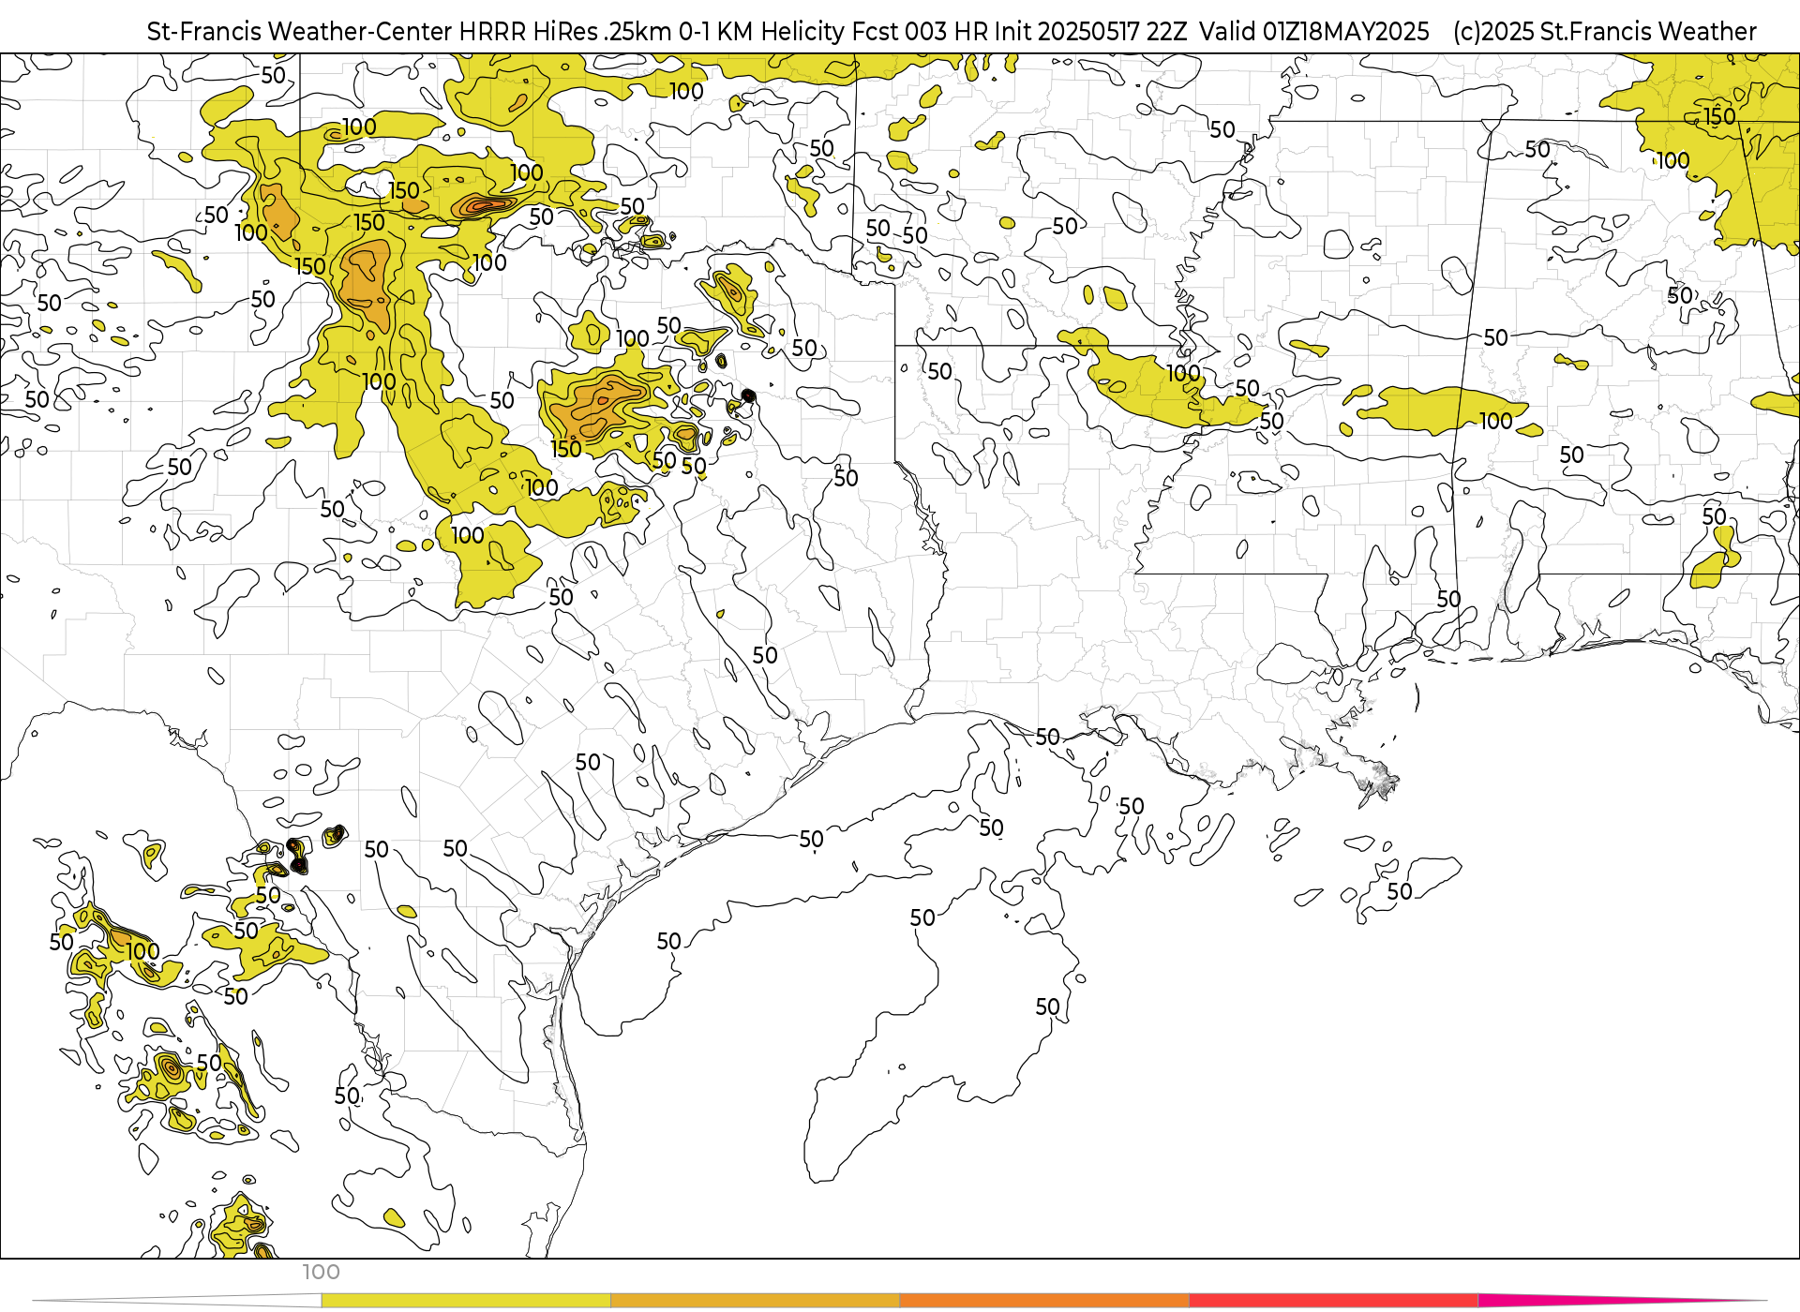Screen dimensions: 1800x1312
Task: Select the light orange segment of the color bar
Action: (755, 1301)
